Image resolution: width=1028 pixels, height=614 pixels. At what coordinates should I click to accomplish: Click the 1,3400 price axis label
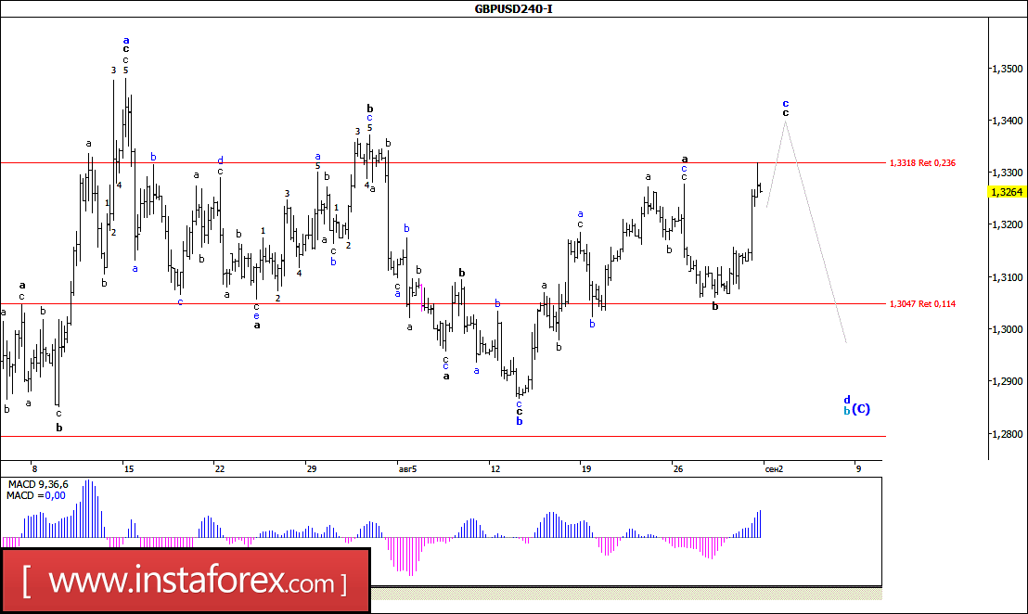1007,121
